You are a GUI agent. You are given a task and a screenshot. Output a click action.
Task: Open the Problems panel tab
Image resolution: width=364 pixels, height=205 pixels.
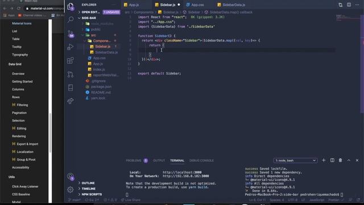click(x=136, y=161)
